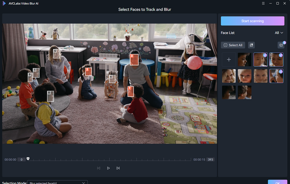Click the Face List label

(228, 33)
